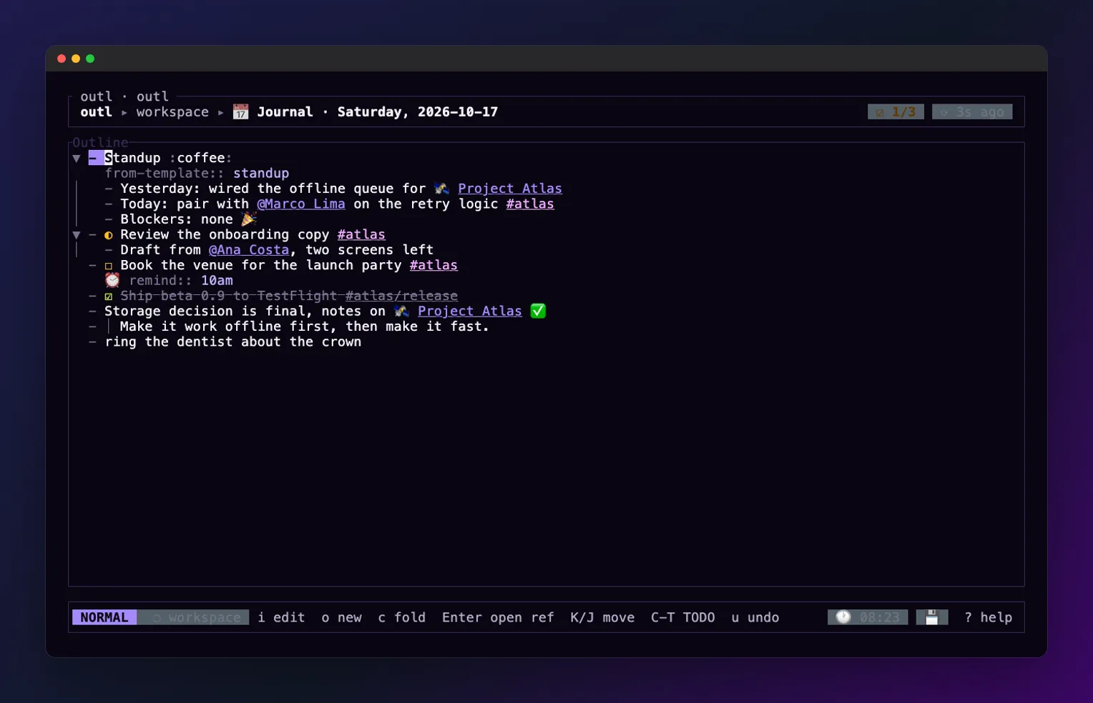The height and width of the screenshot is (703, 1093).
Task: Click the clock icon beside 08:23
Action: 843,617
